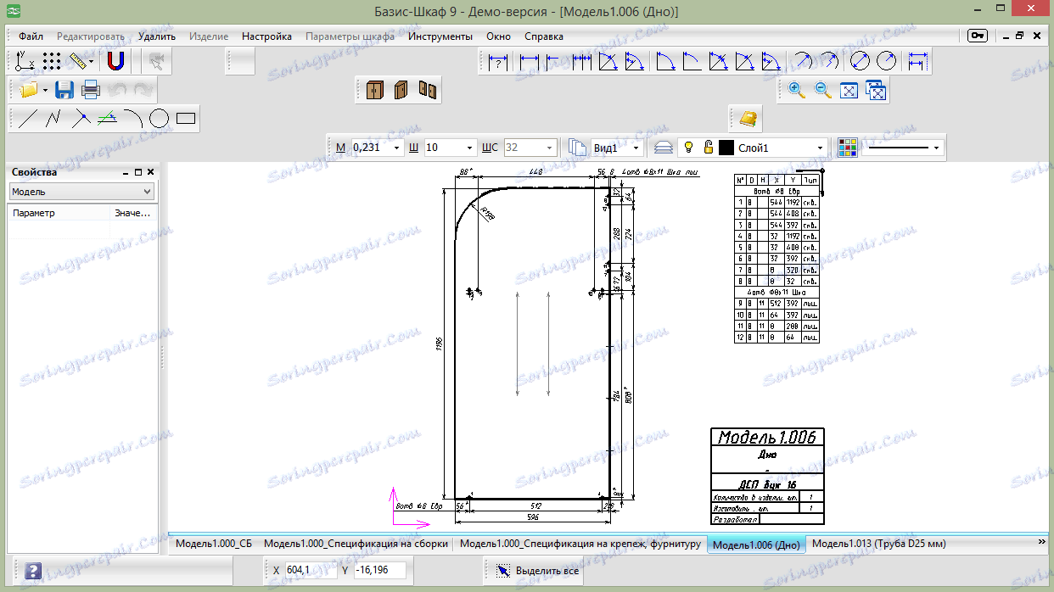Image resolution: width=1054 pixels, height=592 pixels.
Task: Switch to Модель1.013 (Труба D25 мм) tab
Action: 879,544
